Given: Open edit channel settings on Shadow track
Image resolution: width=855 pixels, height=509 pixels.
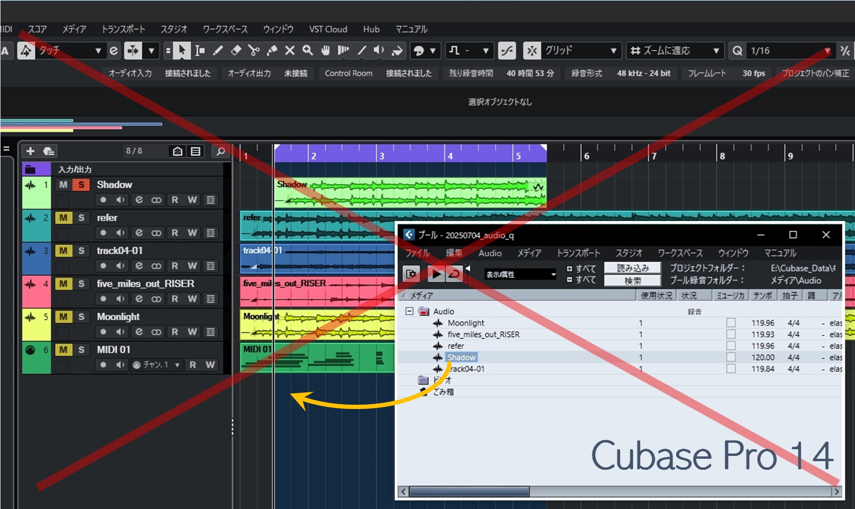Looking at the screenshot, I should click(x=139, y=199).
